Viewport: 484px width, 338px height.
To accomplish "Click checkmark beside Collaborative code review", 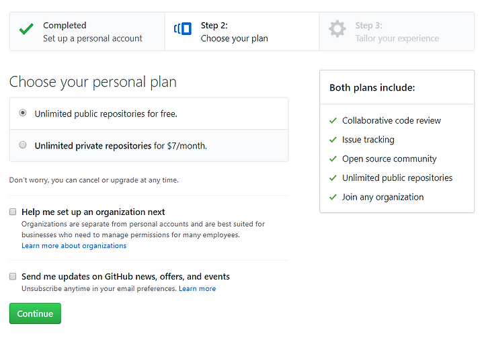I will tap(333, 120).
